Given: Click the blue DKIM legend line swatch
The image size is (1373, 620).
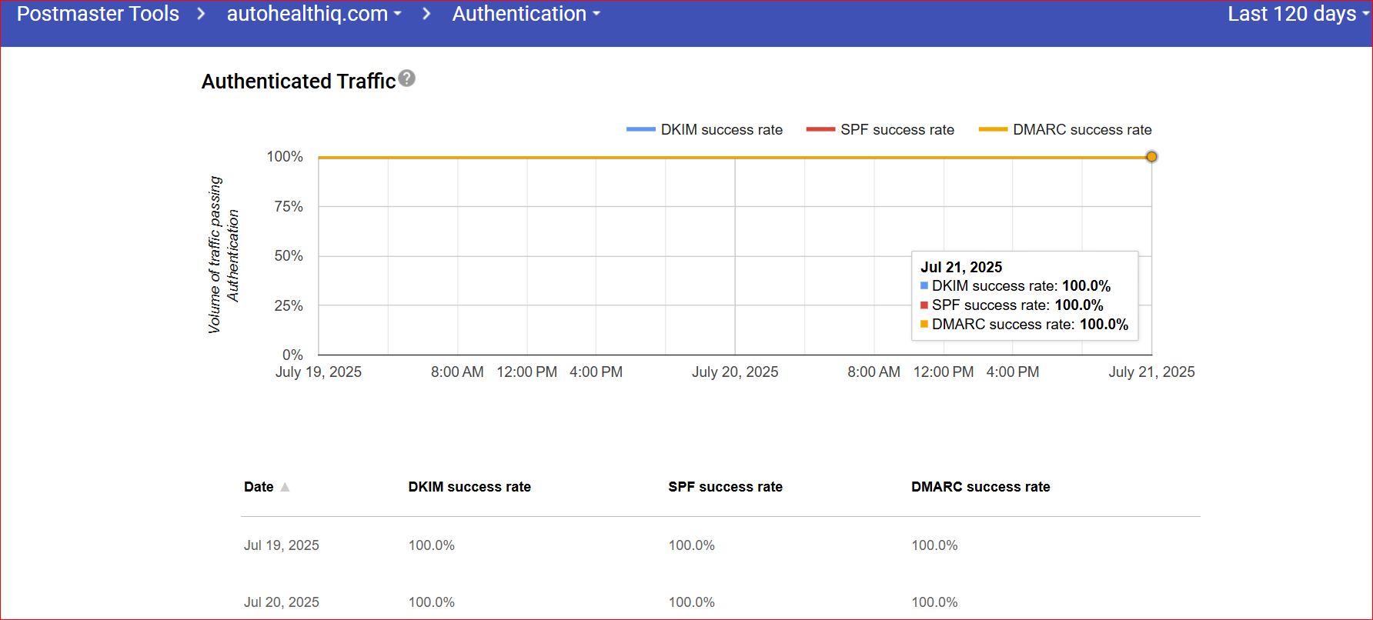Looking at the screenshot, I should point(640,130).
